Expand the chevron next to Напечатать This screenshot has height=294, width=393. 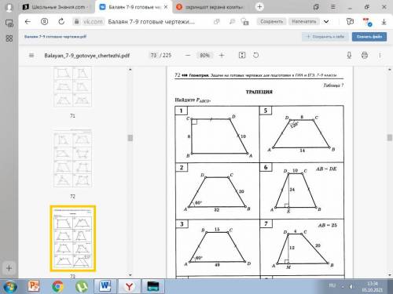point(326,21)
